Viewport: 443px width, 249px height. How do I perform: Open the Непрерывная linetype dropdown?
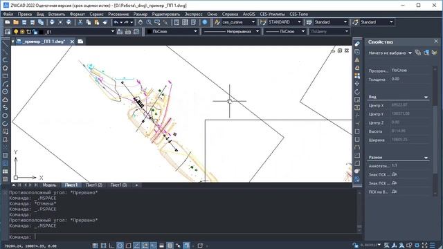257,31
